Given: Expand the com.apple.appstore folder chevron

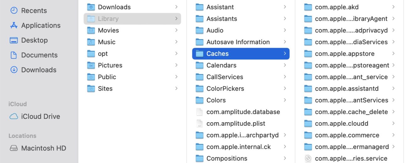Looking at the screenshot, I should point(393,54).
